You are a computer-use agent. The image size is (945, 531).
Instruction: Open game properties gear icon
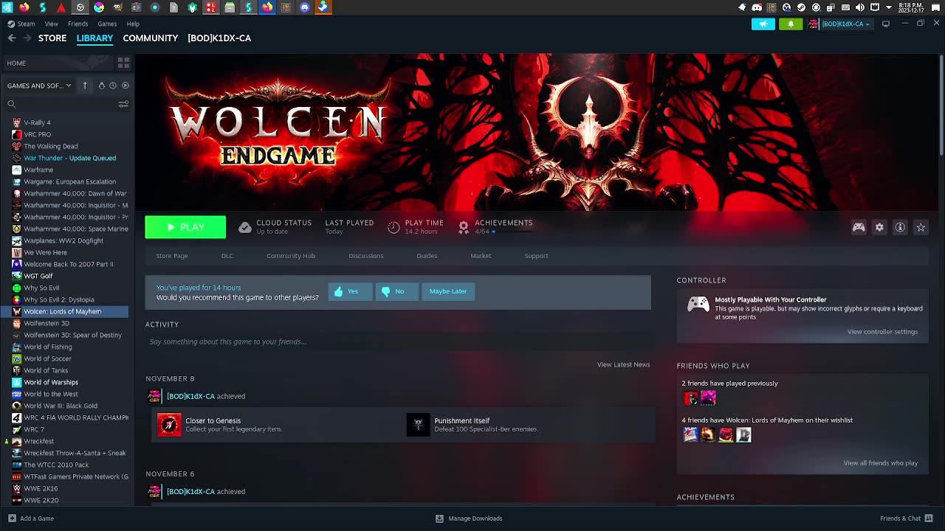[x=879, y=228]
